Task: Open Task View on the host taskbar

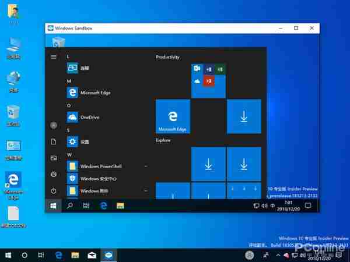Action: click(x=41, y=256)
